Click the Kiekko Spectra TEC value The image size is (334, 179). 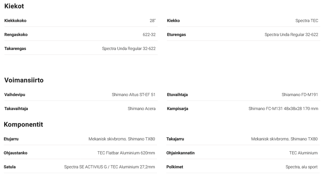tap(307, 21)
